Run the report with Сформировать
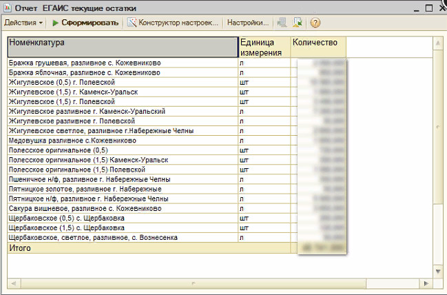 90,23
